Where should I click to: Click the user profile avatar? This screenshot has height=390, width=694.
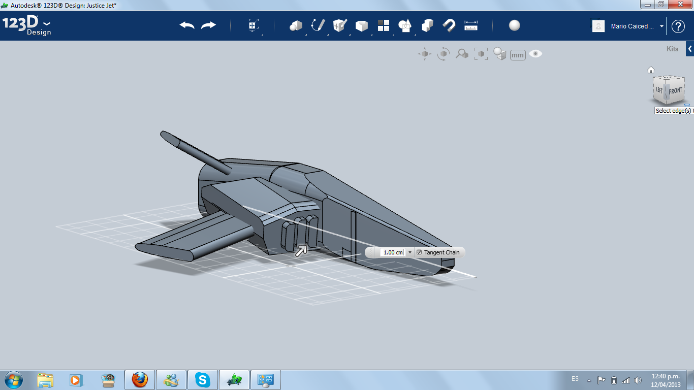point(598,26)
